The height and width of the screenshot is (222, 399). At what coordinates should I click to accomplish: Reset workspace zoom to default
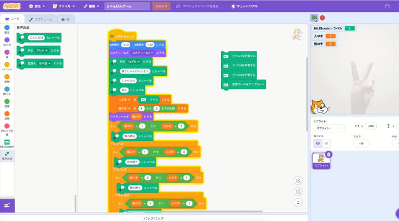(298, 203)
